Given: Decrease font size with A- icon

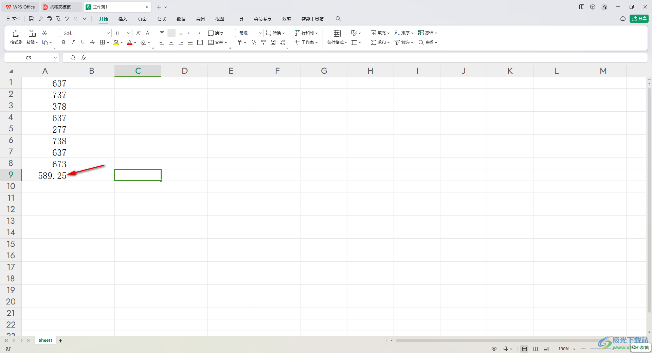Looking at the screenshot, I should tap(148, 33).
